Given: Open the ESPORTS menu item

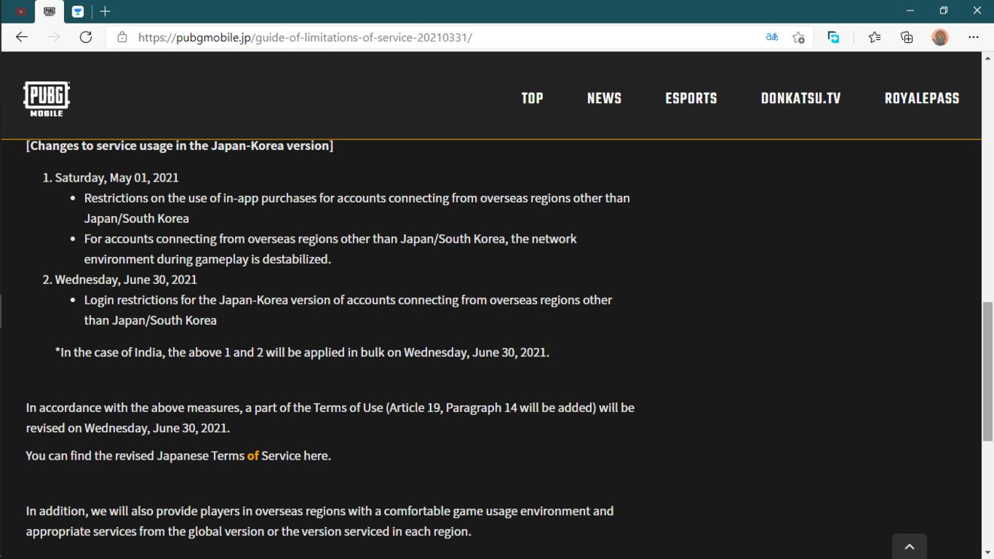Looking at the screenshot, I should (x=691, y=99).
